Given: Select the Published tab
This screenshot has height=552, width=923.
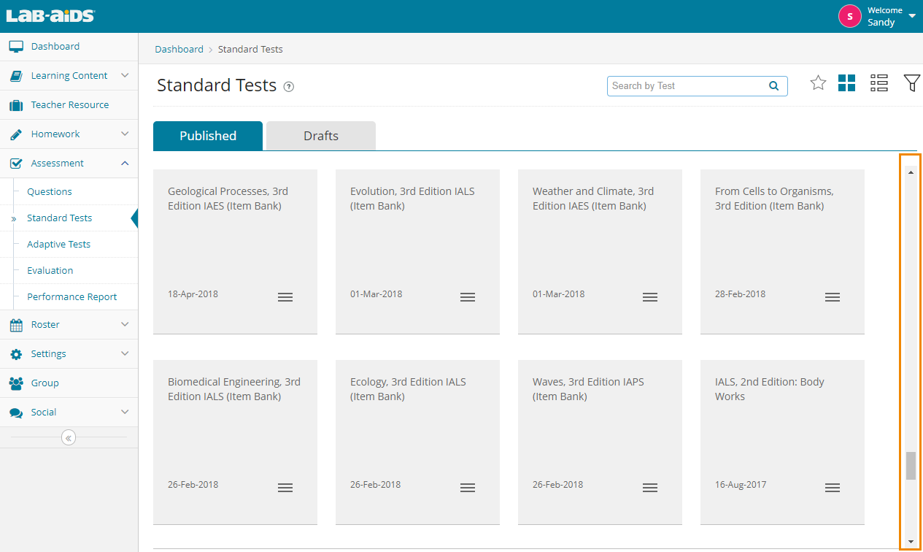Looking at the screenshot, I should (208, 136).
